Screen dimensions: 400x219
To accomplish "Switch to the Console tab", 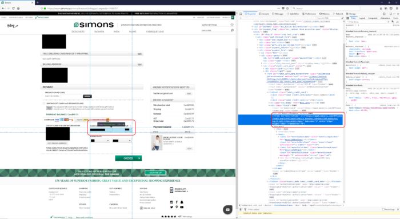I will [x=264, y=14].
